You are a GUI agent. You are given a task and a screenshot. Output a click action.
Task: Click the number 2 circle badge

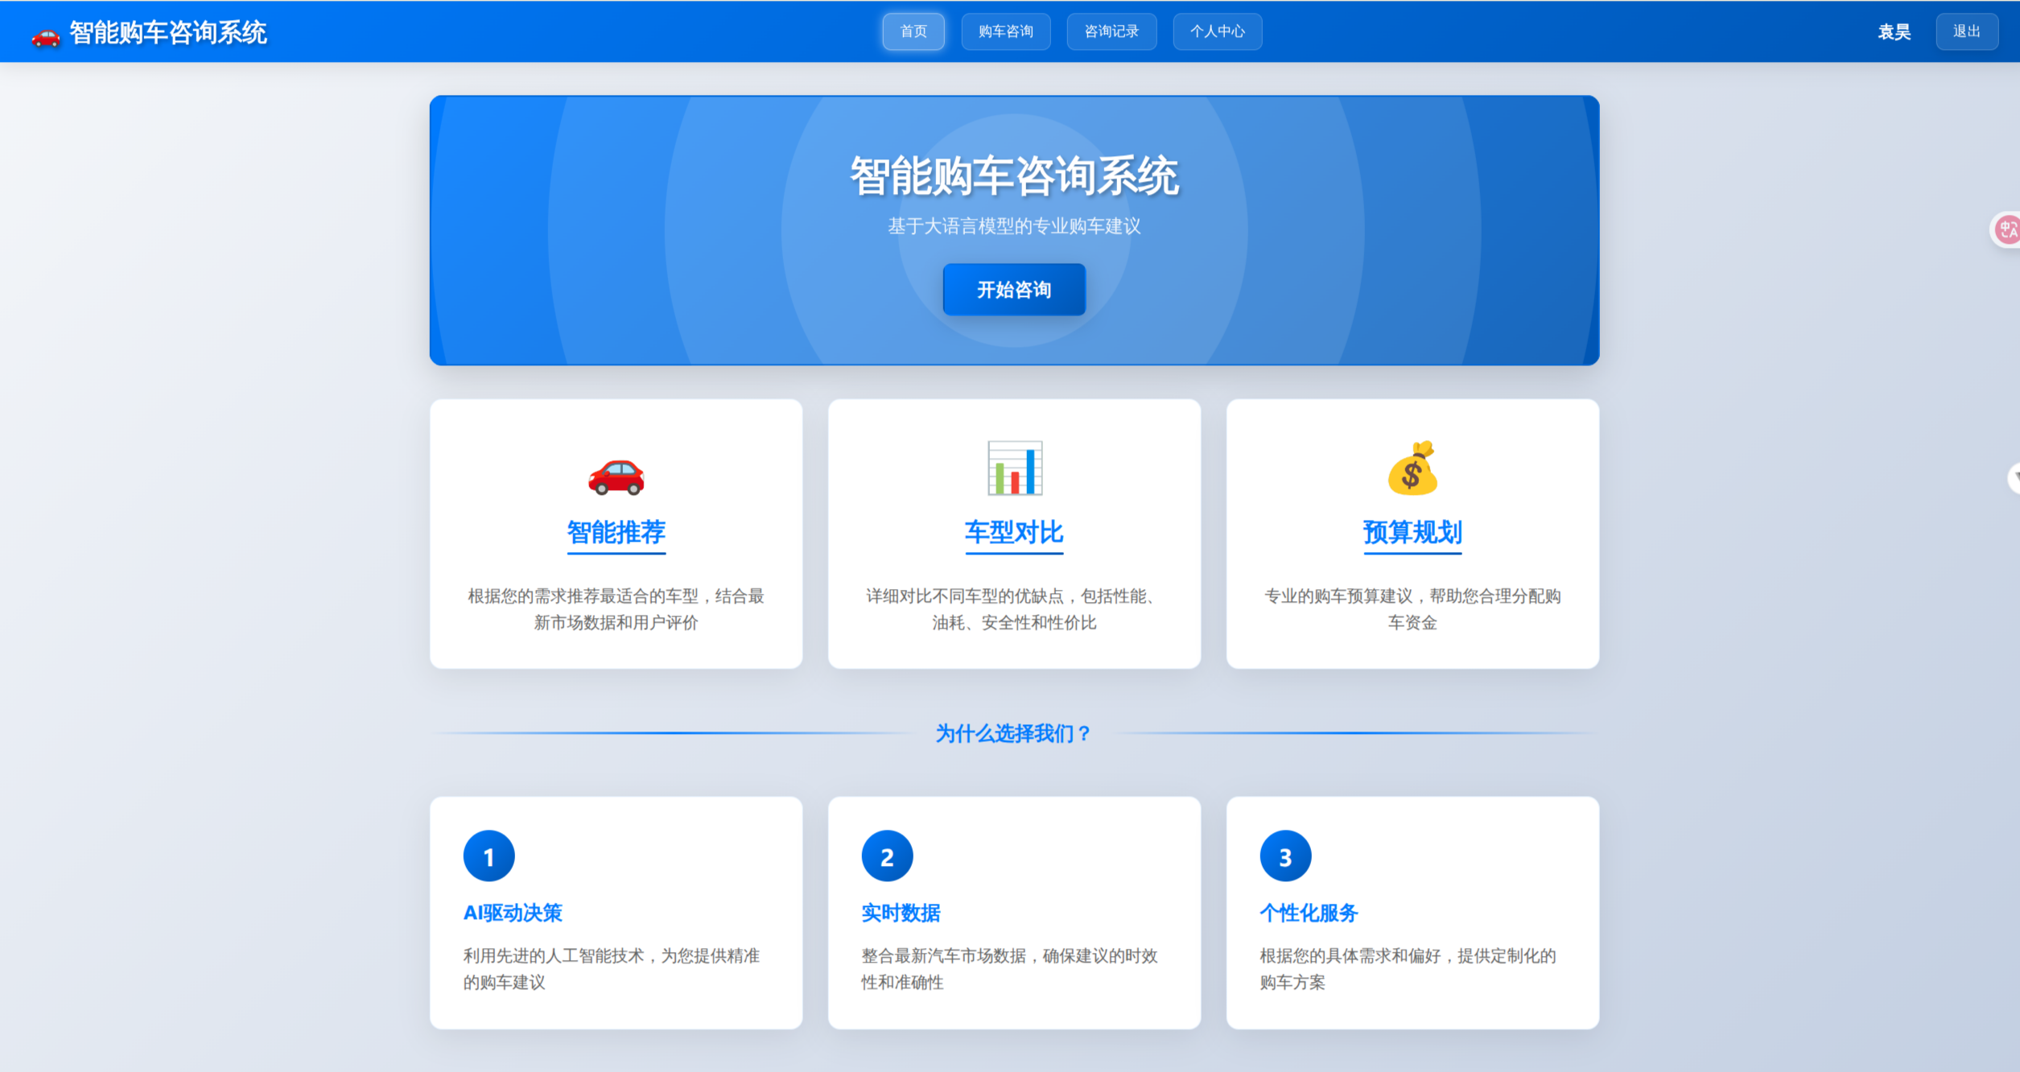coord(887,856)
